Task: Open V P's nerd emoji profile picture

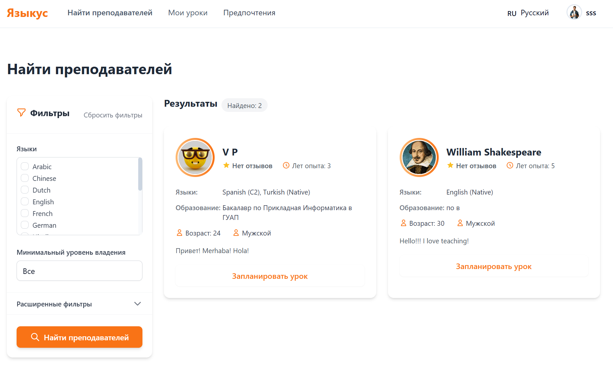Action: (x=195, y=157)
